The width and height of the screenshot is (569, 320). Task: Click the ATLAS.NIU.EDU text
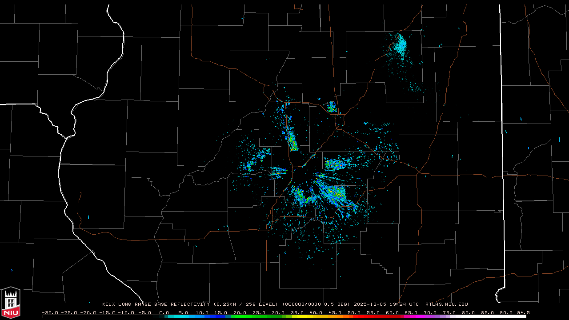click(446, 304)
